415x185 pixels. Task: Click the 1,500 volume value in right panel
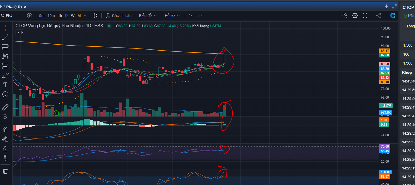(x=408, y=46)
